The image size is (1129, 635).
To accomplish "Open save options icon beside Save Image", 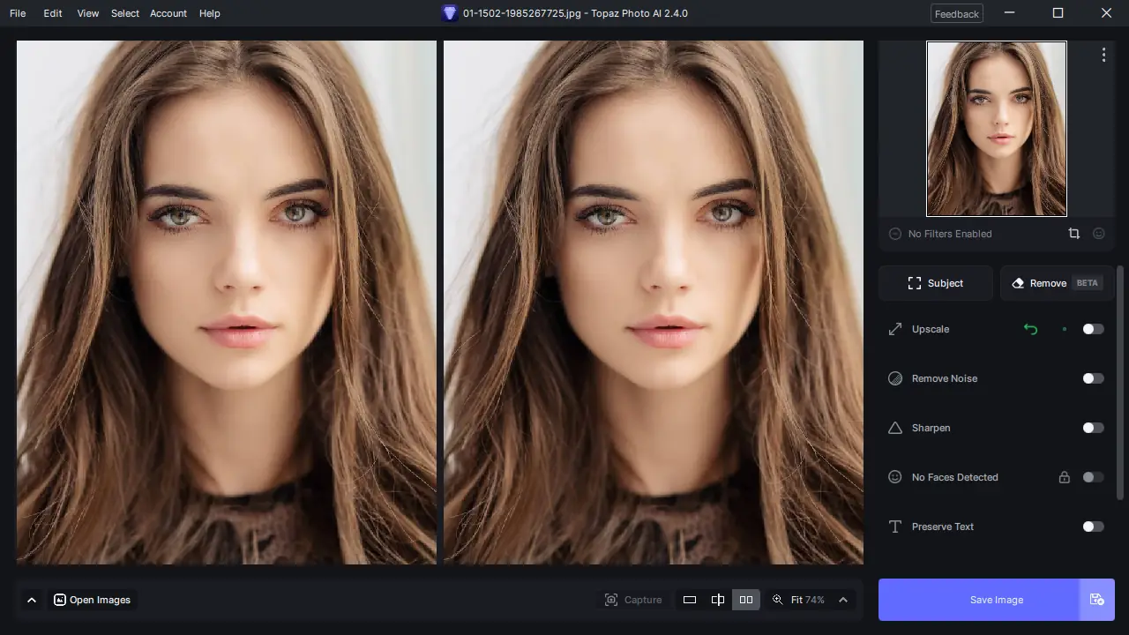I will pyautogui.click(x=1097, y=600).
